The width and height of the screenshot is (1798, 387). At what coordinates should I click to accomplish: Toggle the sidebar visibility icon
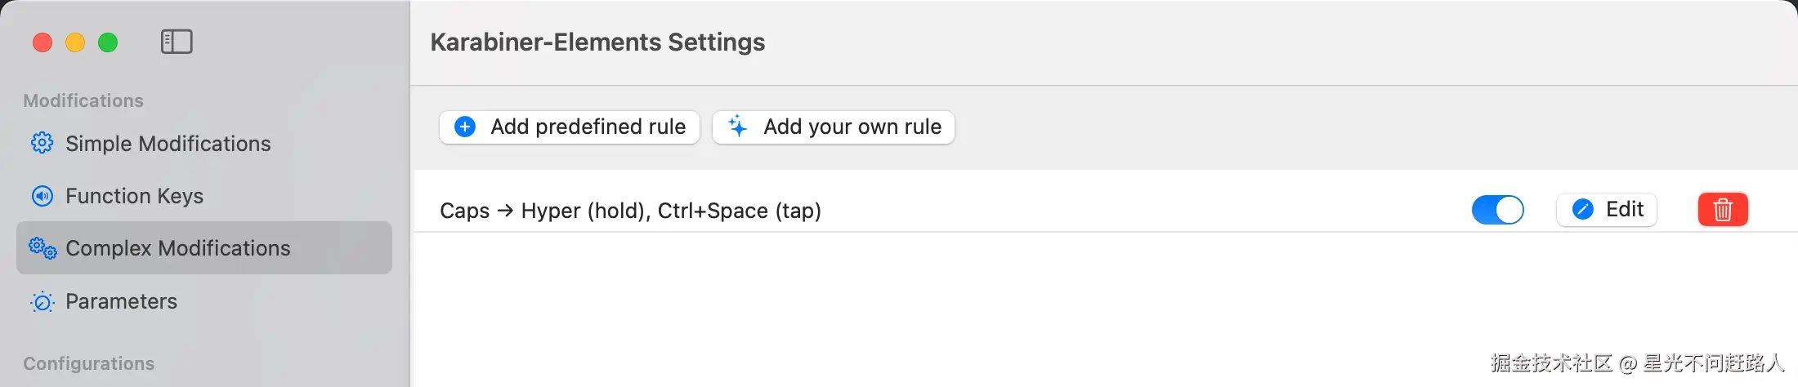point(177,42)
